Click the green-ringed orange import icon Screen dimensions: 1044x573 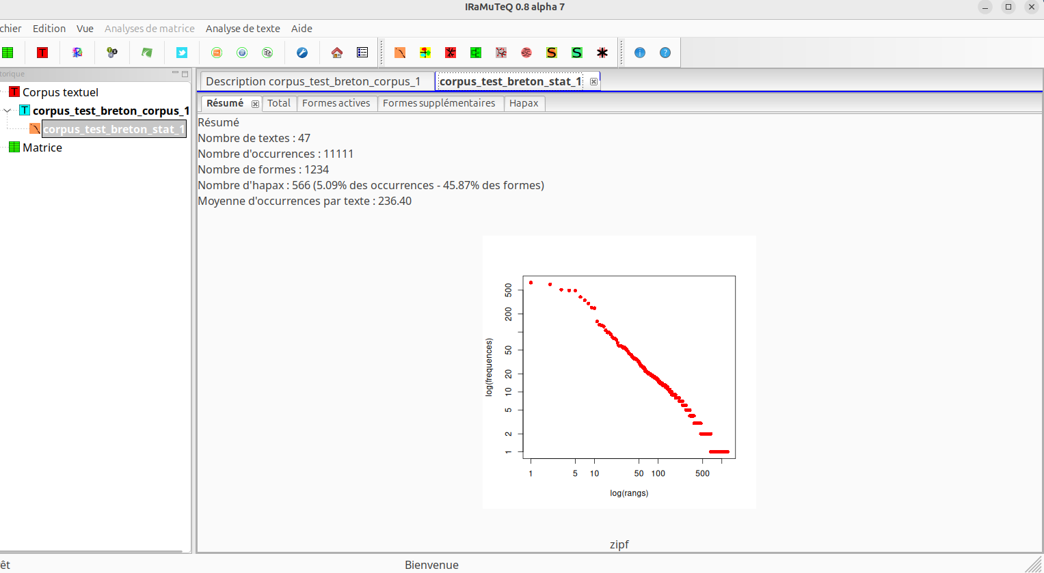(217, 53)
